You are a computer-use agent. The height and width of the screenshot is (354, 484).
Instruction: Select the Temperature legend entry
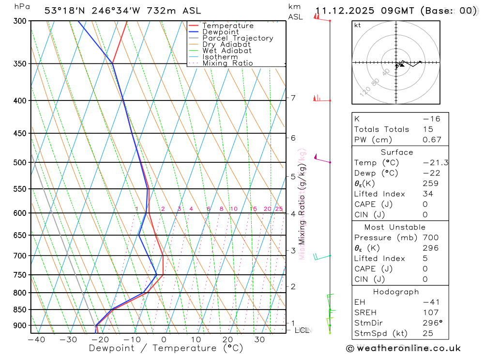pos(228,26)
